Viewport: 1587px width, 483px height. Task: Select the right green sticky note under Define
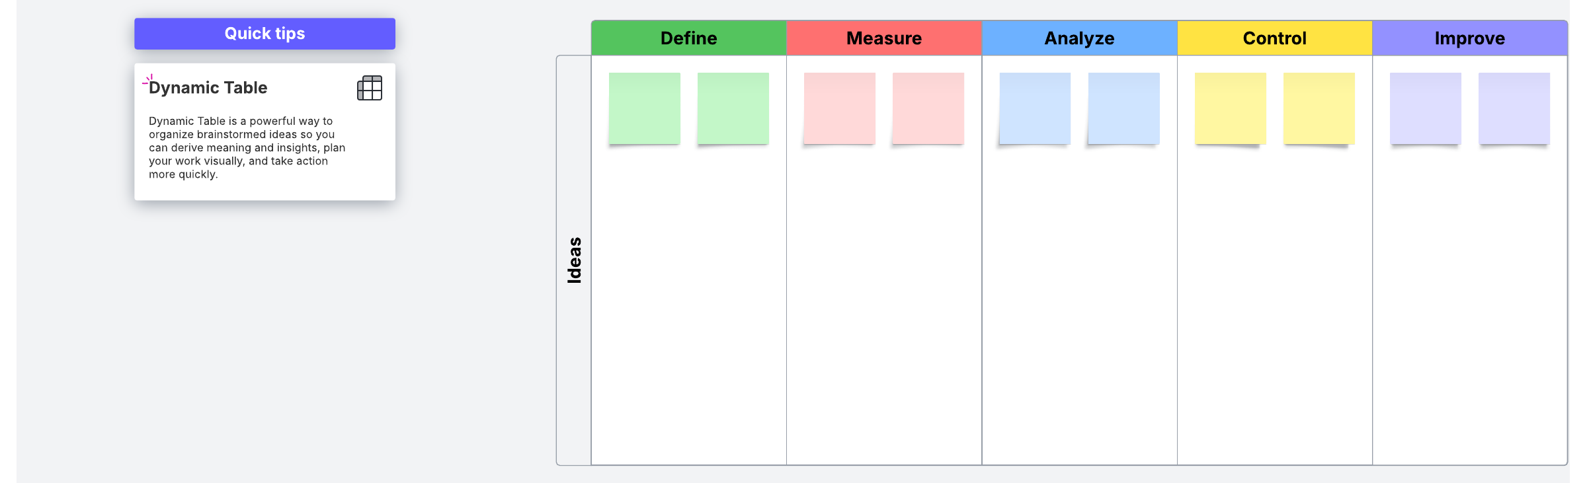pyautogui.click(x=733, y=108)
